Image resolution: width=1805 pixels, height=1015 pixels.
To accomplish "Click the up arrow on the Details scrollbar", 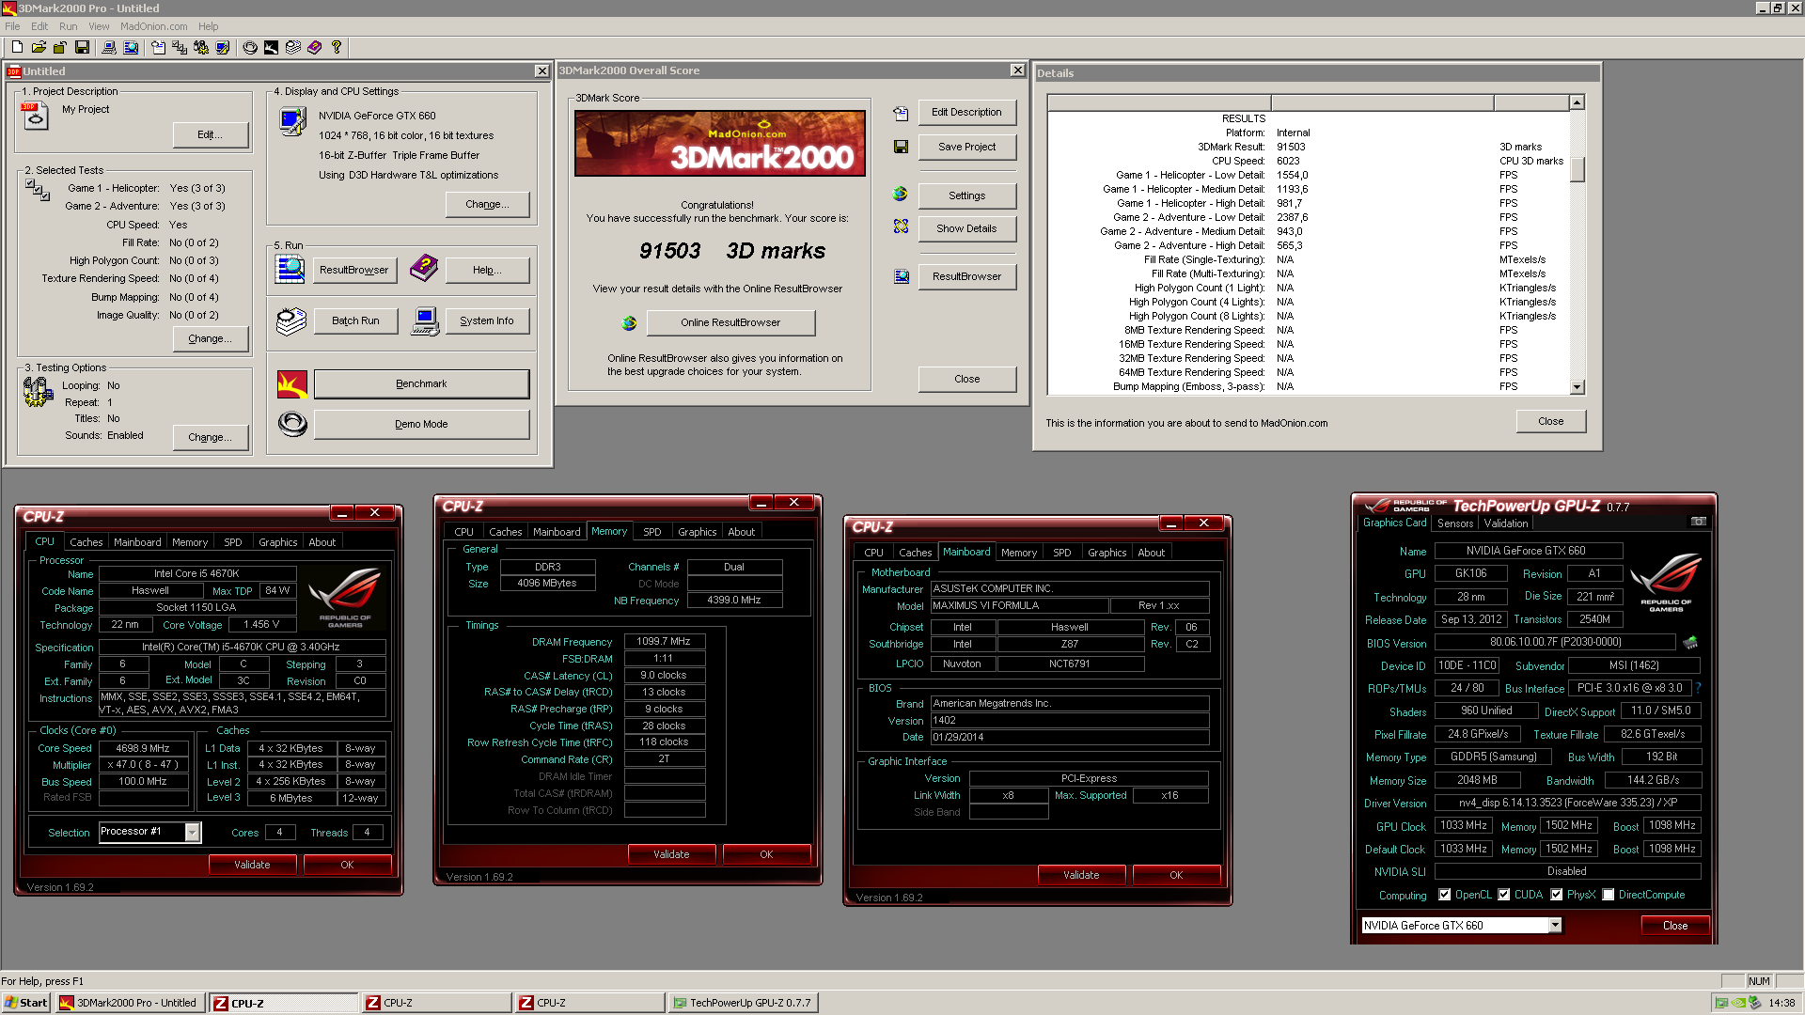I will point(1577,101).
